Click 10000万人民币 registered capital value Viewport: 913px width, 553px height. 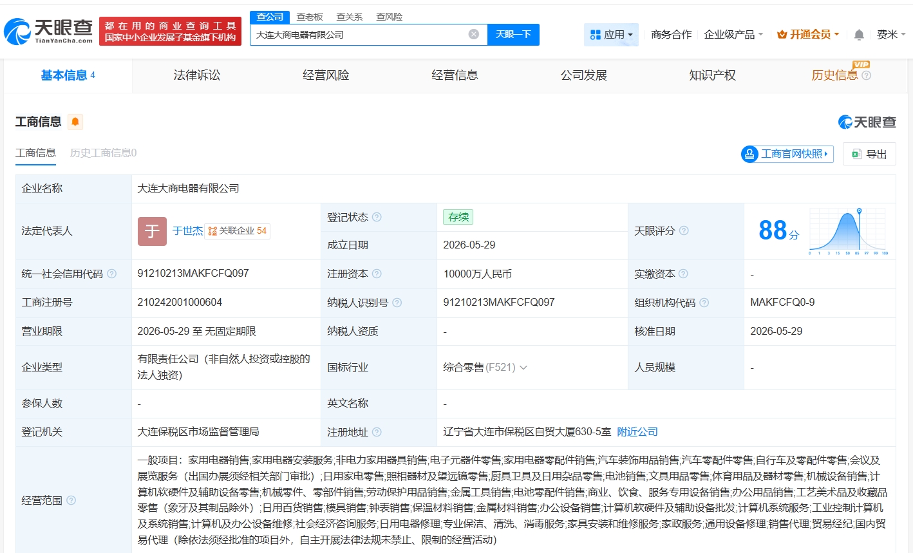(x=477, y=274)
